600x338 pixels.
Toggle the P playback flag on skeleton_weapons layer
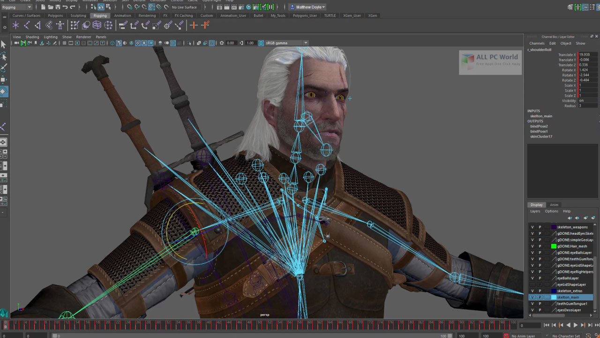[540, 227]
